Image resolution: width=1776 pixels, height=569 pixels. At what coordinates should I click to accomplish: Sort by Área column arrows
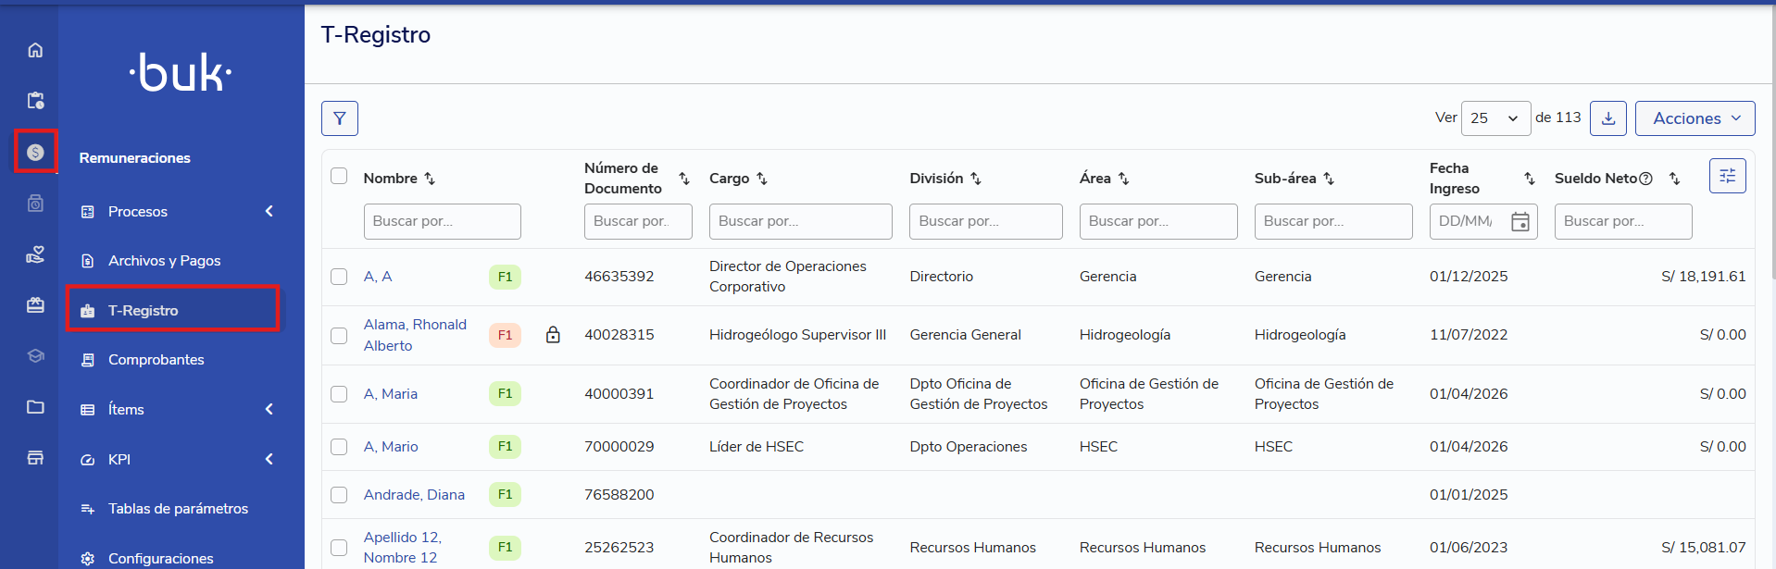pos(1123,179)
